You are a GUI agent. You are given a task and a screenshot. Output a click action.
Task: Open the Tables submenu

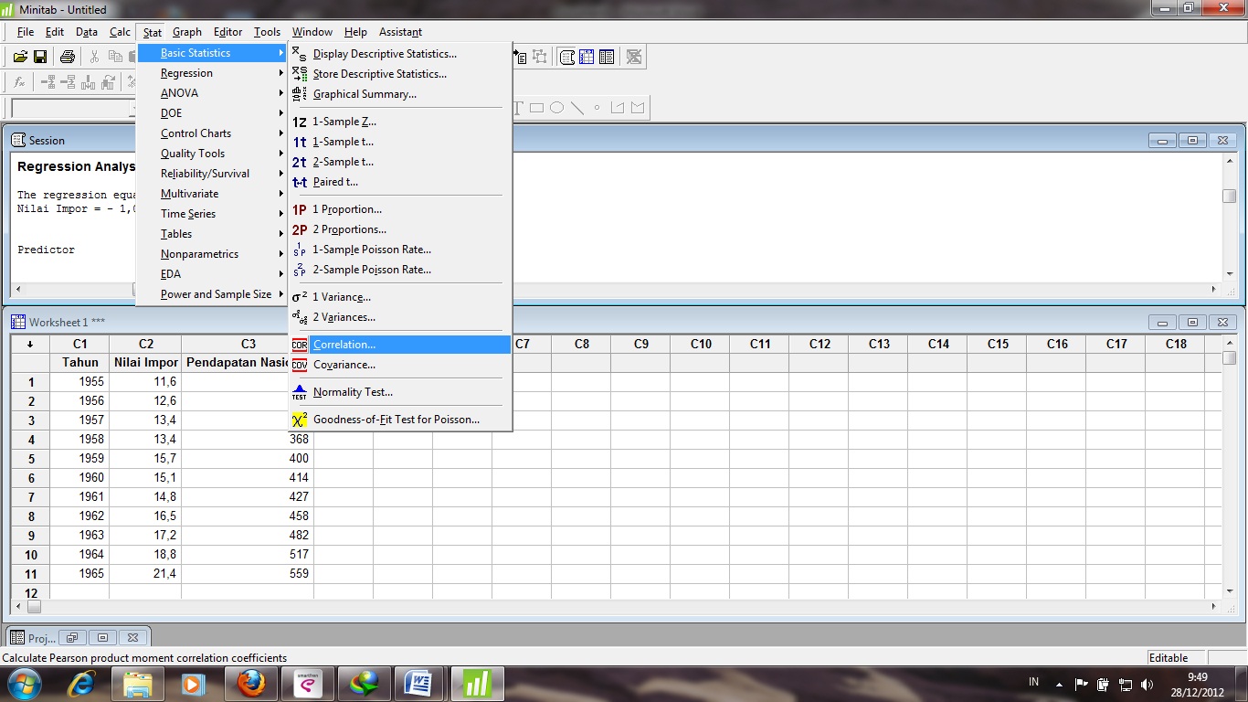tap(212, 234)
